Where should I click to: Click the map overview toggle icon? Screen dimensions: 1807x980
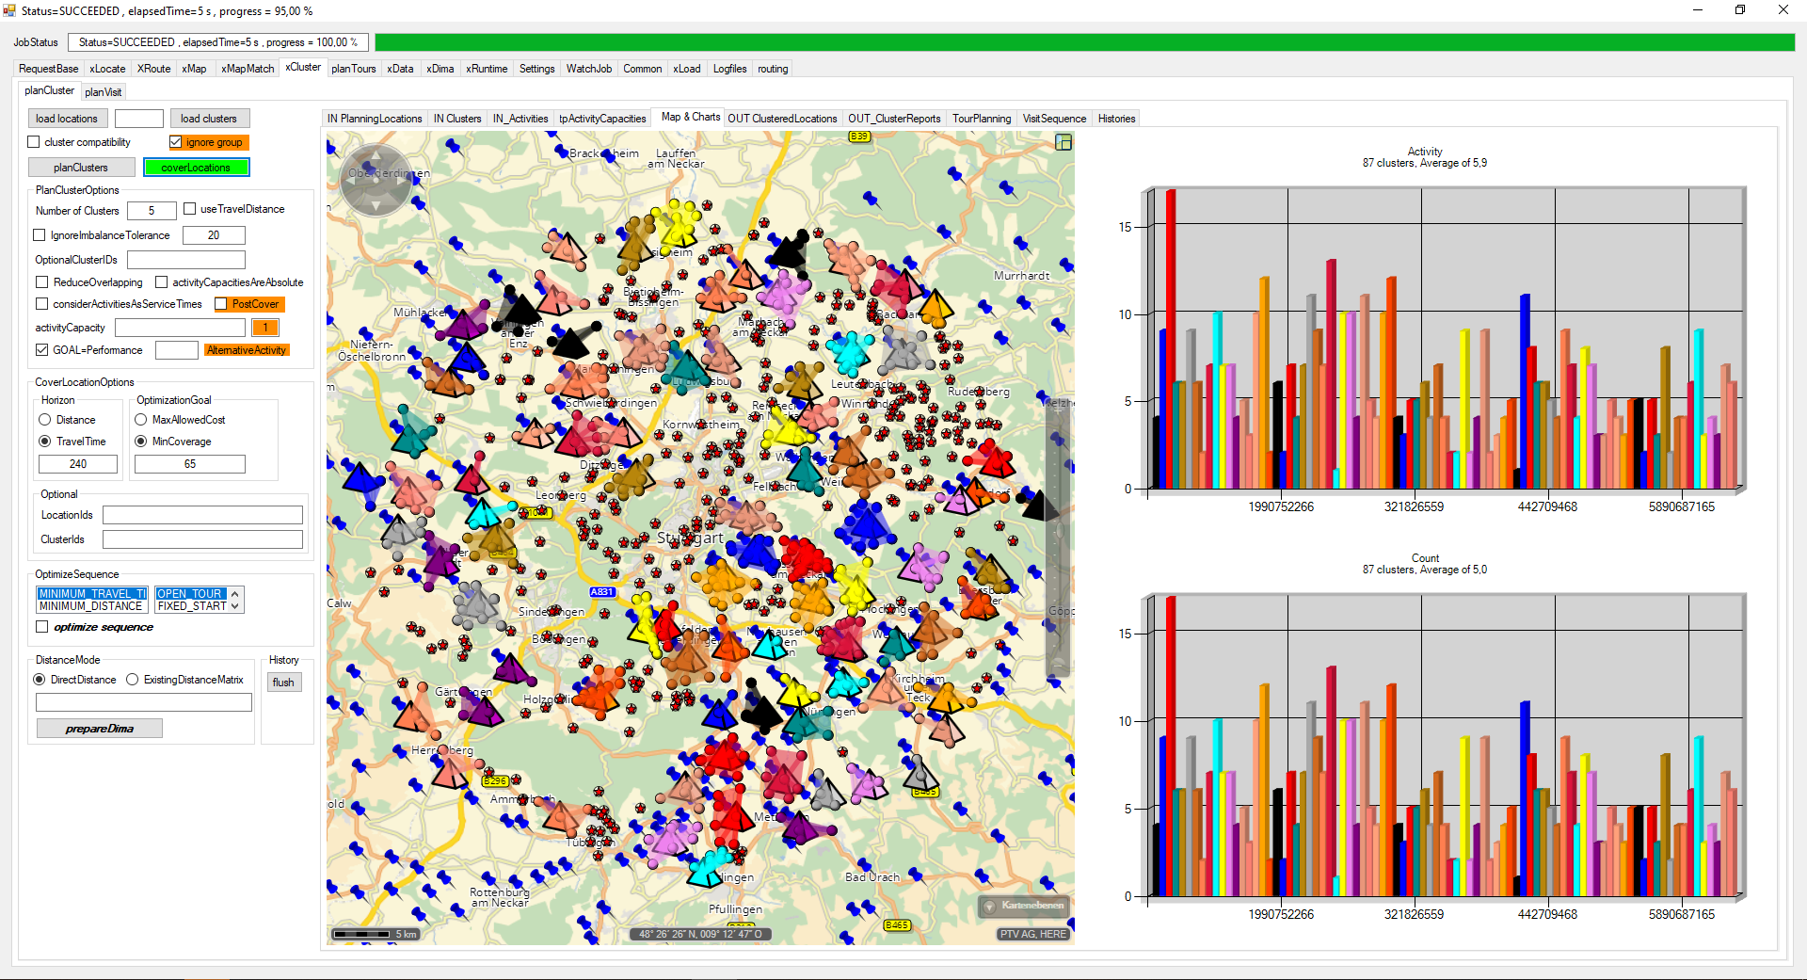point(1063,142)
